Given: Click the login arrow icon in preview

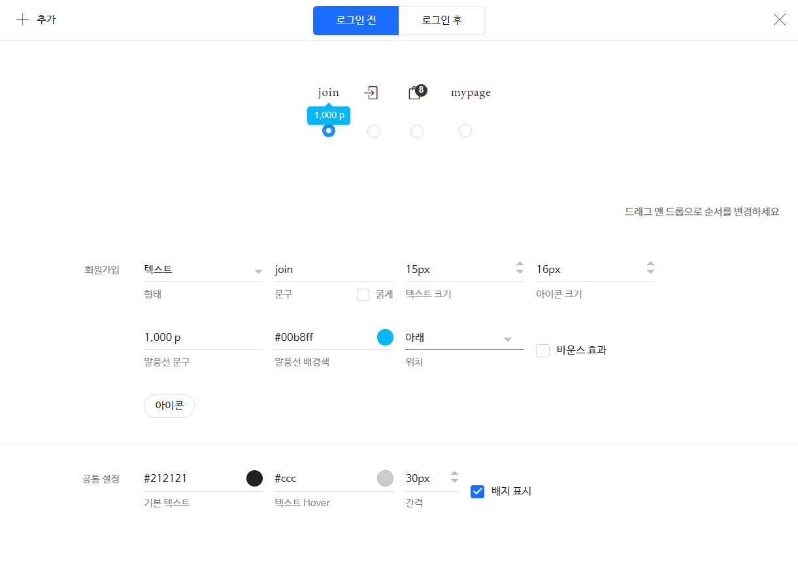Looking at the screenshot, I should (x=371, y=93).
